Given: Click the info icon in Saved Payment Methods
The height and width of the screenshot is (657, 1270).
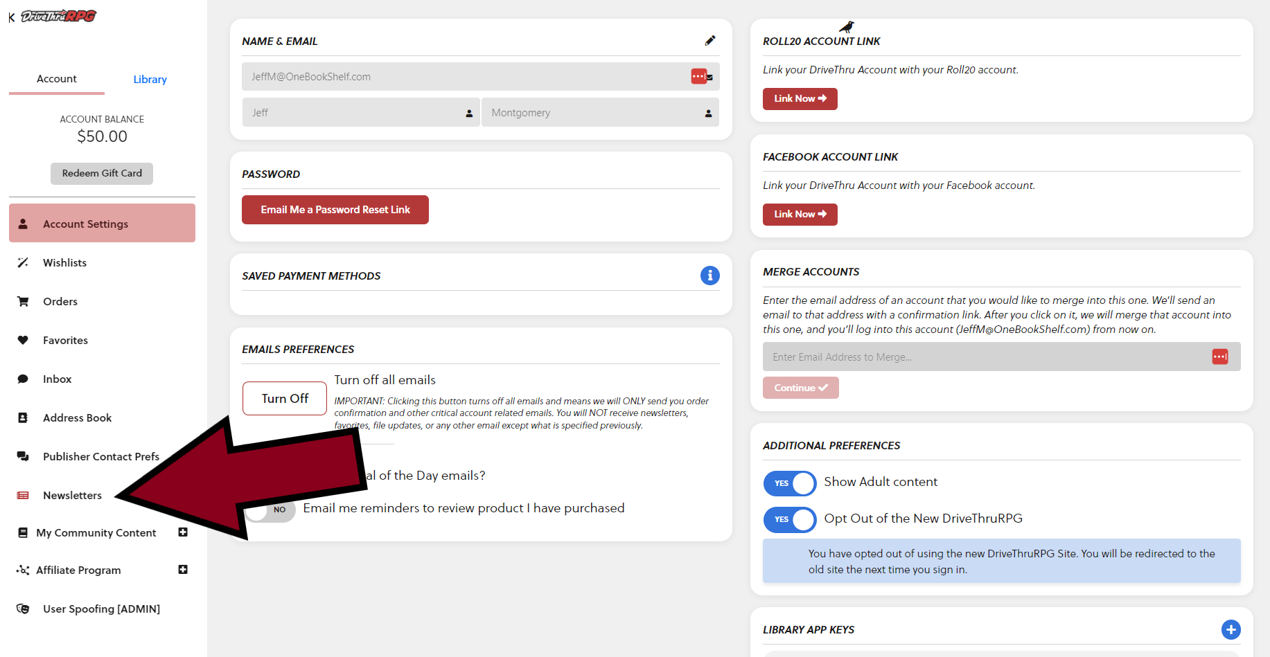Looking at the screenshot, I should (709, 276).
